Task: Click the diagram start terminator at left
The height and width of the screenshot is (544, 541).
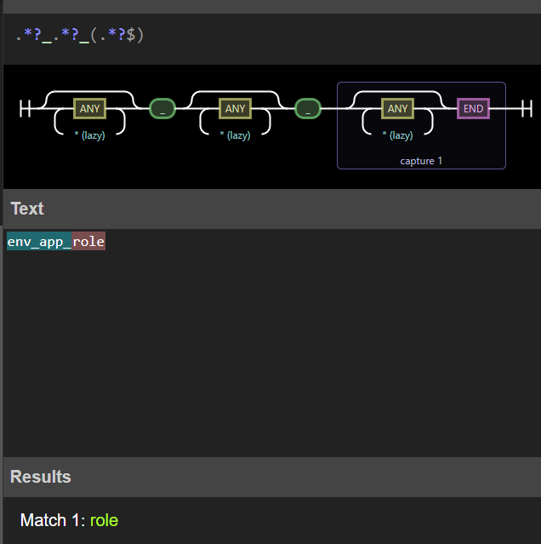Action: tap(24, 109)
